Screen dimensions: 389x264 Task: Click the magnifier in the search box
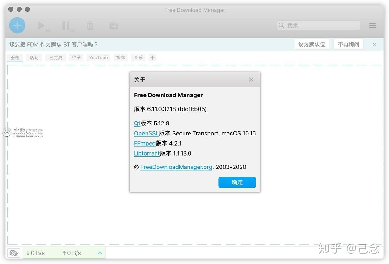[x=281, y=25]
